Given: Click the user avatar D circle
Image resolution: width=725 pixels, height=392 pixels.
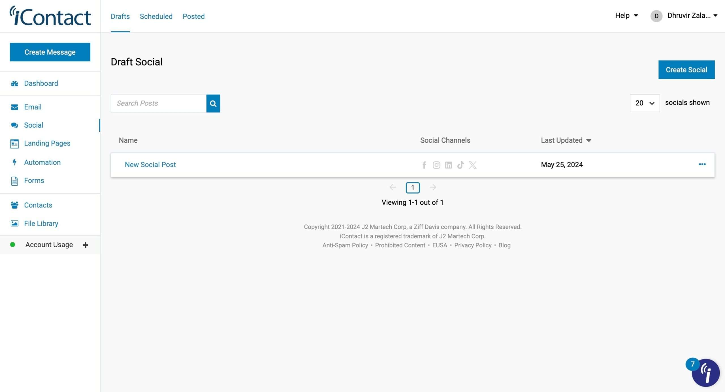Looking at the screenshot, I should 656,16.
